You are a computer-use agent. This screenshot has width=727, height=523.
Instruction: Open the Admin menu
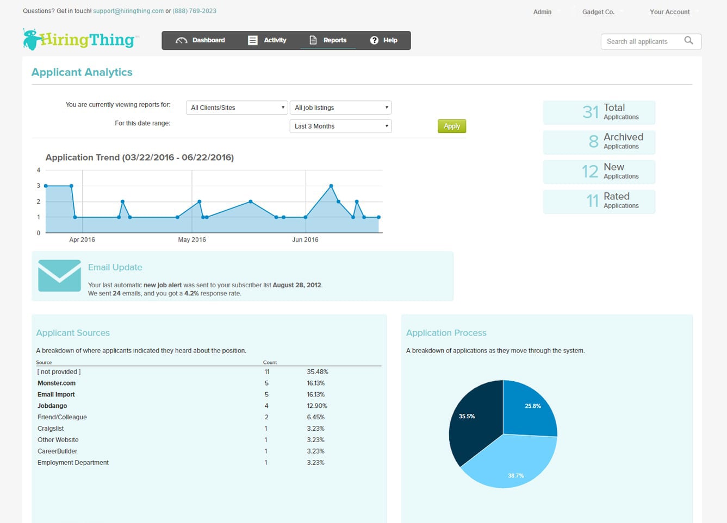pos(542,12)
